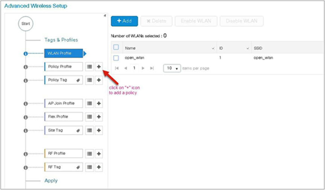
Task: Select the Flex Profile step
Action: [x=64, y=117]
